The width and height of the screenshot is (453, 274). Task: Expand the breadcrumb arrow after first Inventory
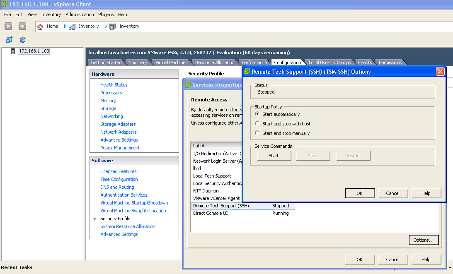pos(106,26)
